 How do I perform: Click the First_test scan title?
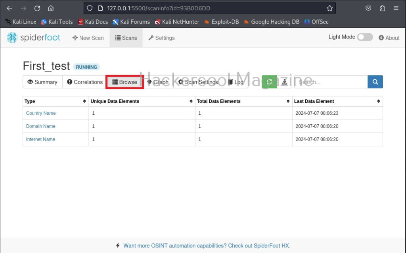point(46,66)
